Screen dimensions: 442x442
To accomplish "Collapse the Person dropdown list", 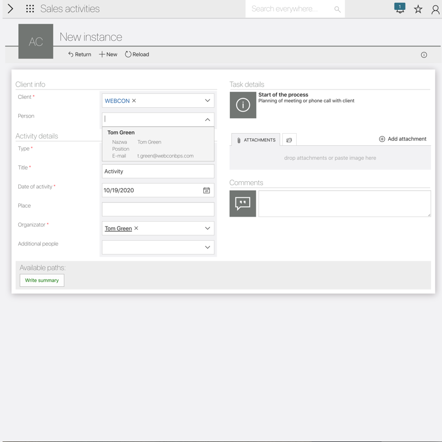I will 207,119.
